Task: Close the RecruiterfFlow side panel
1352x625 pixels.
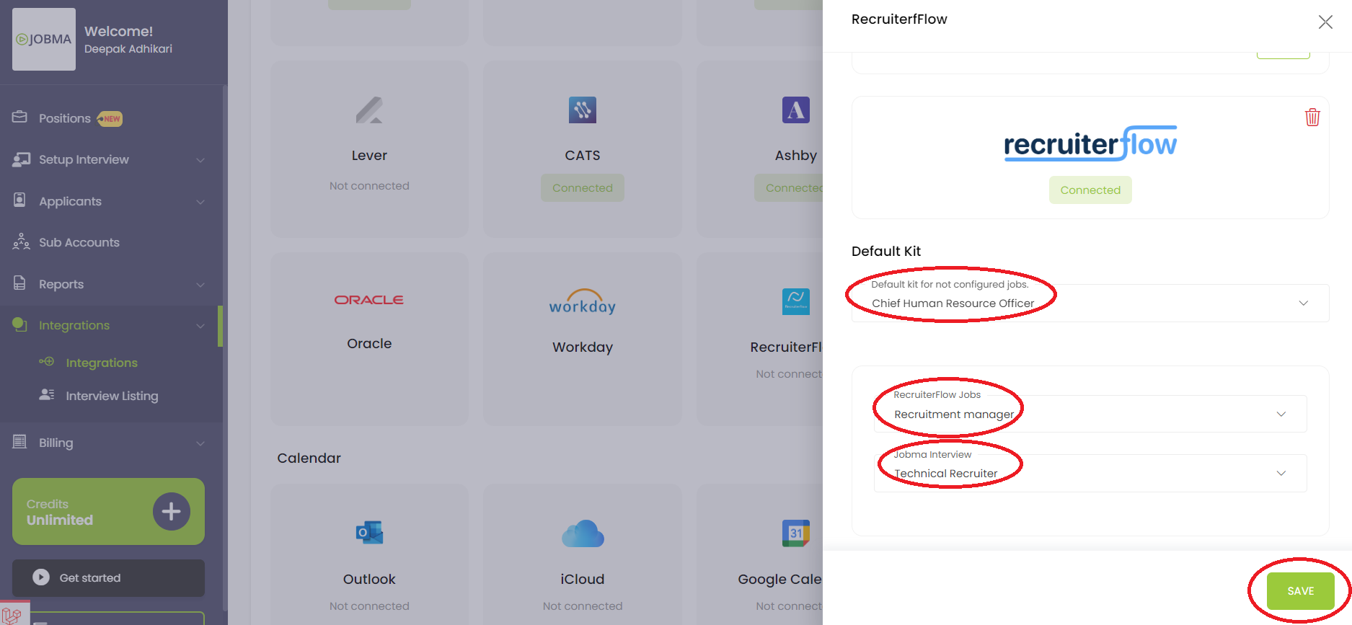Action: (1325, 22)
